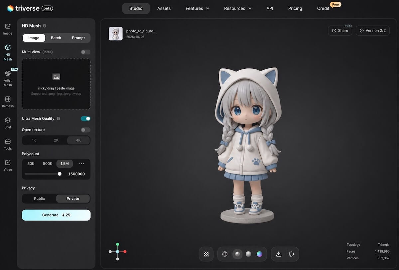Open the Tools briefcase icon
This screenshot has width=399, height=270.
pos(8,141)
